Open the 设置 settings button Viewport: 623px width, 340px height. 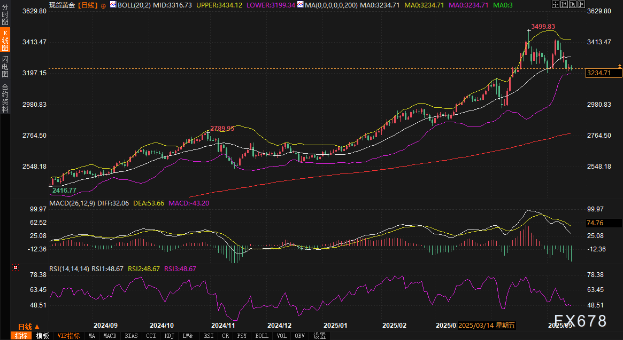pos(319,336)
